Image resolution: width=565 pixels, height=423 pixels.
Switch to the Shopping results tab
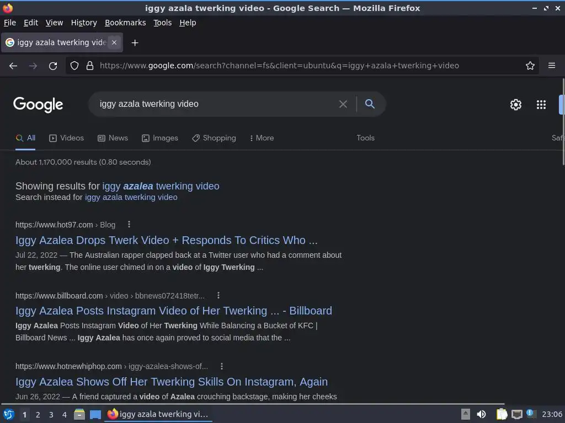(x=214, y=138)
